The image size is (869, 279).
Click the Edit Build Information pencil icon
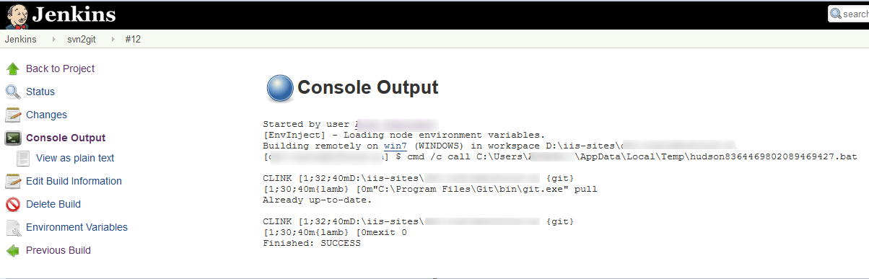[13, 182]
